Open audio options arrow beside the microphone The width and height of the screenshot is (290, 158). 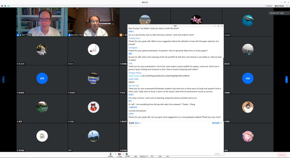(x=116, y=154)
